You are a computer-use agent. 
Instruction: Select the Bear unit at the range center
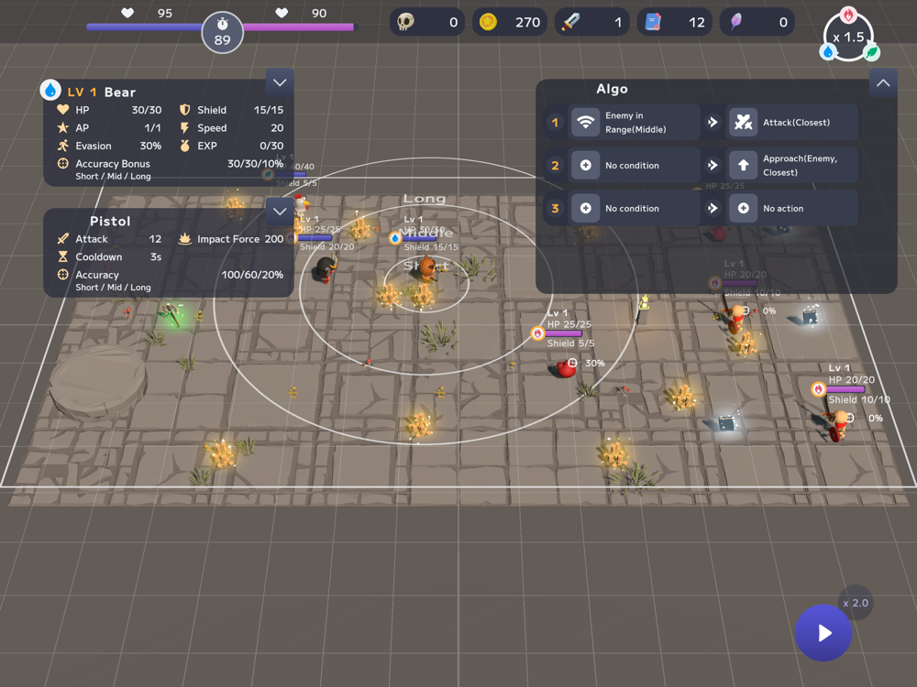click(x=427, y=268)
